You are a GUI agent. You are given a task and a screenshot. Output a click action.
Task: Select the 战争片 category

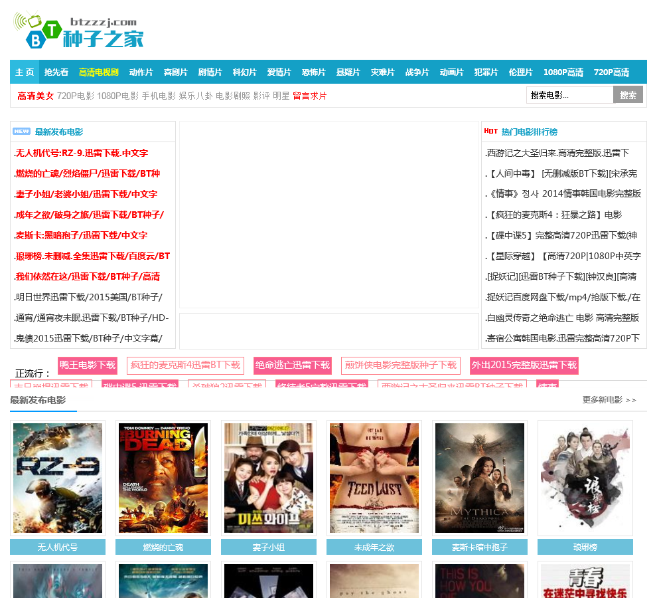coord(417,72)
